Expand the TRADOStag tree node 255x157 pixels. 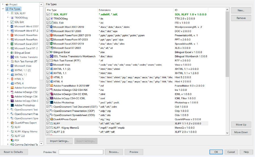pyautogui.click(x=8, y=18)
